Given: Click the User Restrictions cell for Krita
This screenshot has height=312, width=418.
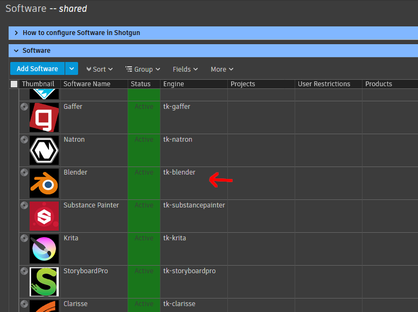Looking at the screenshot, I should point(329,249).
